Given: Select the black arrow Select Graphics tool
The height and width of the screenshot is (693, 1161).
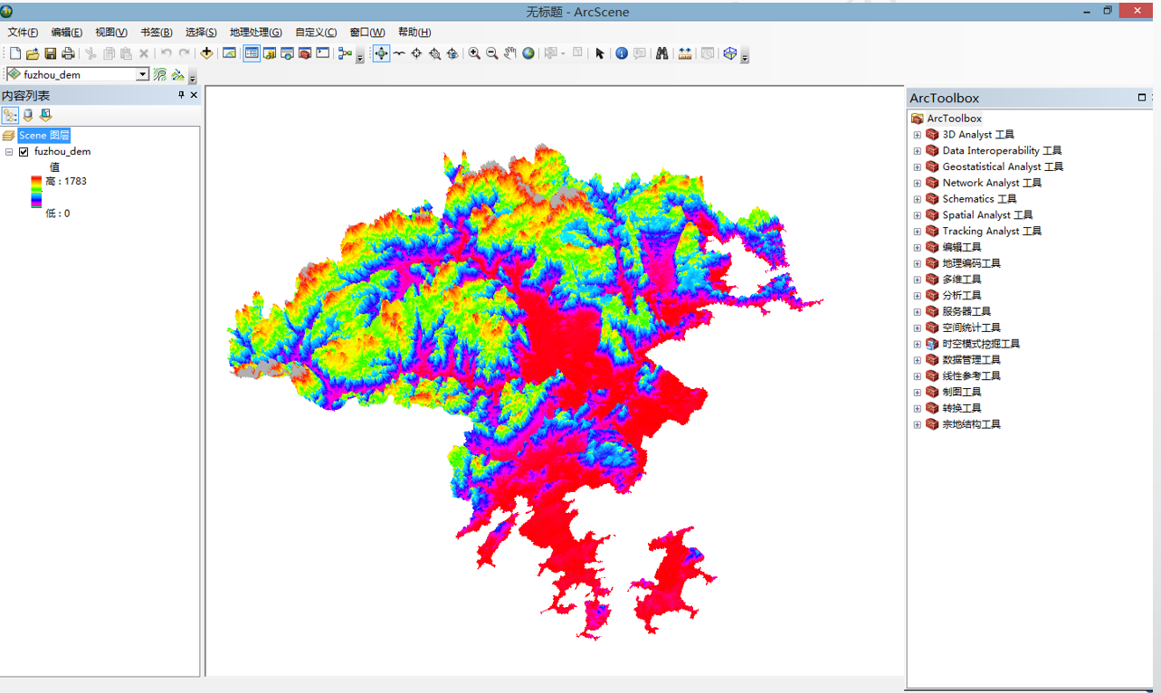Looking at the screenshot, I should tap(599, 53).
